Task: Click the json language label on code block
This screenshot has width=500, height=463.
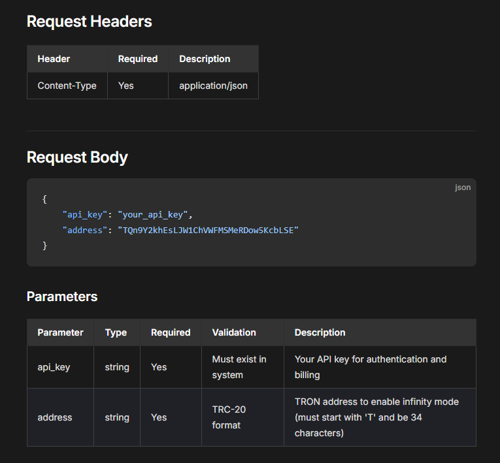Action: coord(462,187)
